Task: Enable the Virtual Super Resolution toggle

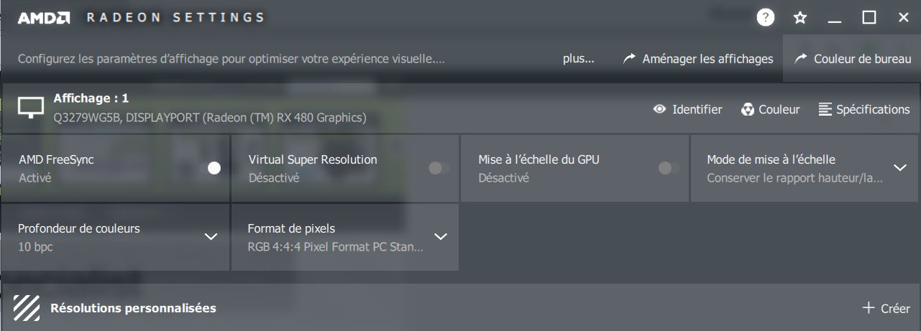Action: point(439,168)
